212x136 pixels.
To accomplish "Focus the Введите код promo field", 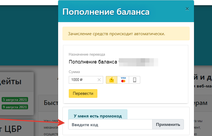I will tap(110, 125).
